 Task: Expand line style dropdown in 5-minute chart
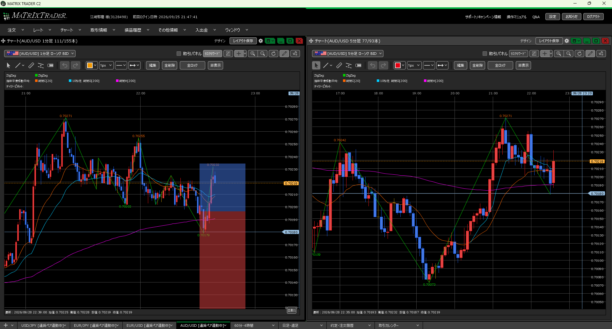429,65
